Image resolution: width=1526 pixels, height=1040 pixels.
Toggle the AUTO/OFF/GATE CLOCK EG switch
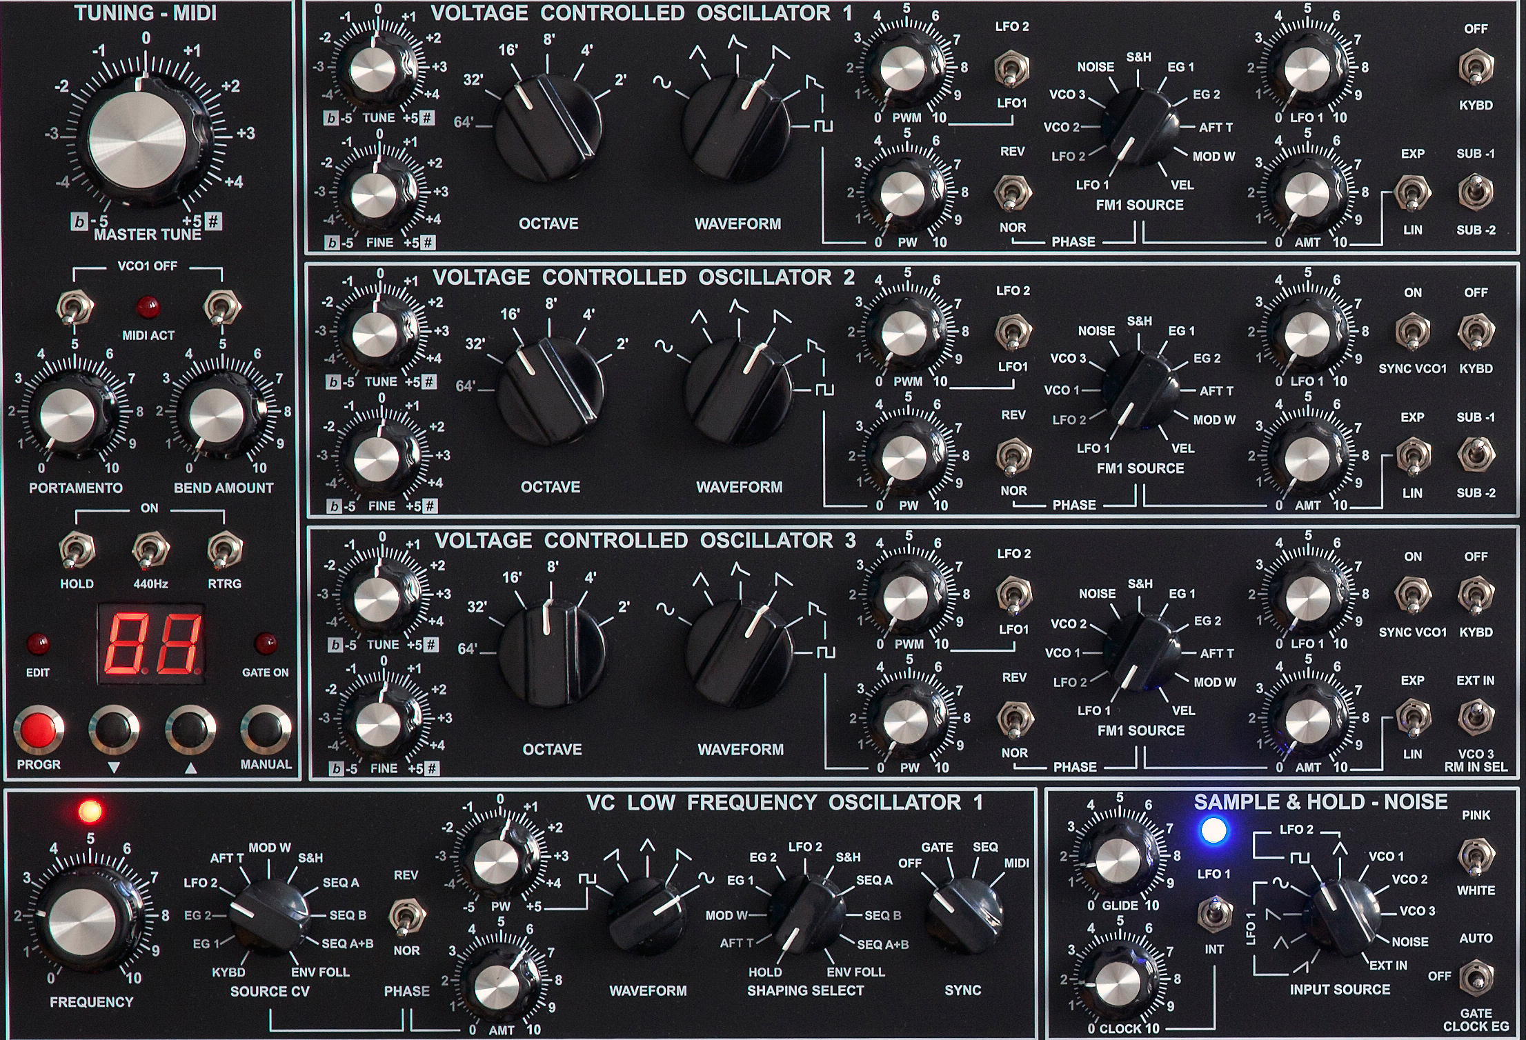tap(1476, 977)
